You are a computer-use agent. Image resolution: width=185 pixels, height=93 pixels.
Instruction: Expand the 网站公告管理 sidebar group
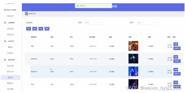pyautogui.click(x=11, y=10)
